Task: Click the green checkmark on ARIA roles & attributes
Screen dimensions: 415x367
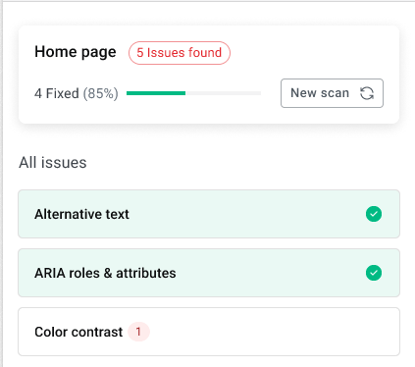Action: (374, 273)
